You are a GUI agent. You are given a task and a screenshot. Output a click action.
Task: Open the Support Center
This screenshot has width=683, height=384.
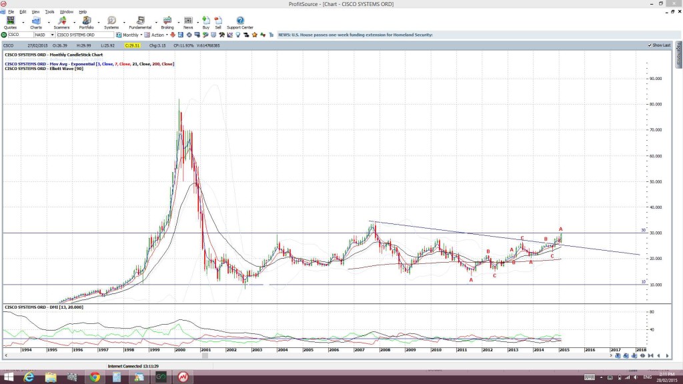coord(240,23)
